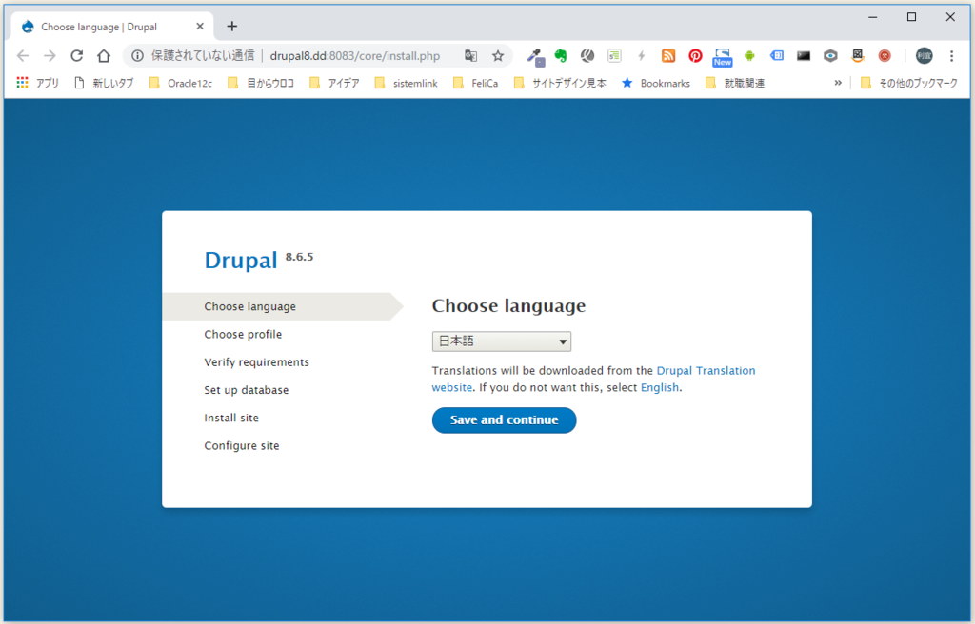Open the サイトデザイン見本 bookmark folder
The height and width of the screenshot is (624, 975).
[x=560, y=83]
